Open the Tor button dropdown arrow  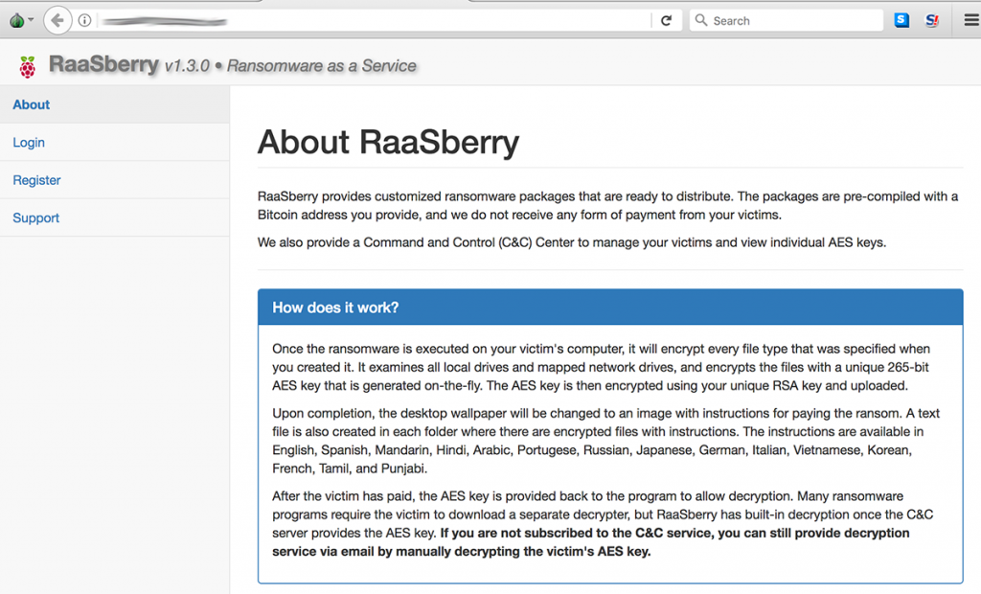[x=31, y=20]
